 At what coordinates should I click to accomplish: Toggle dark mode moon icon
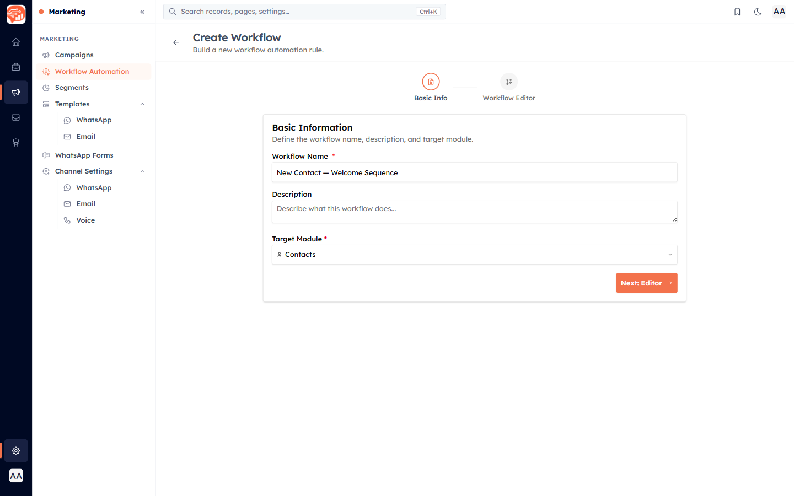pos(758,12)
